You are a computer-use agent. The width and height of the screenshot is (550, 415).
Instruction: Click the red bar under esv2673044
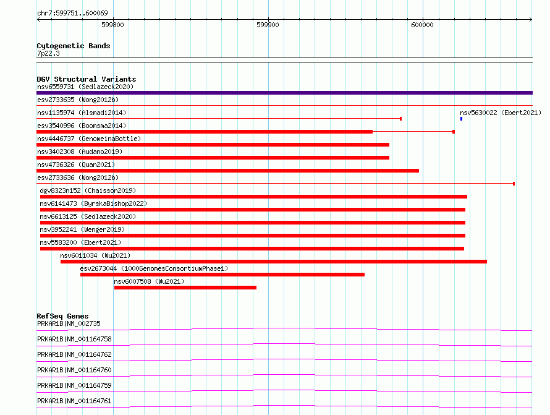pyautogui.click(x=222, y=275)
